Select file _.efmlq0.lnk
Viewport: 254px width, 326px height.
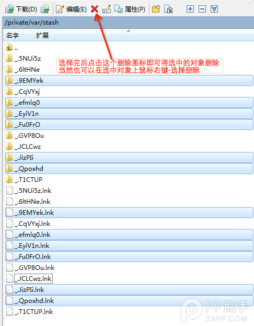(x=129, y=235)
